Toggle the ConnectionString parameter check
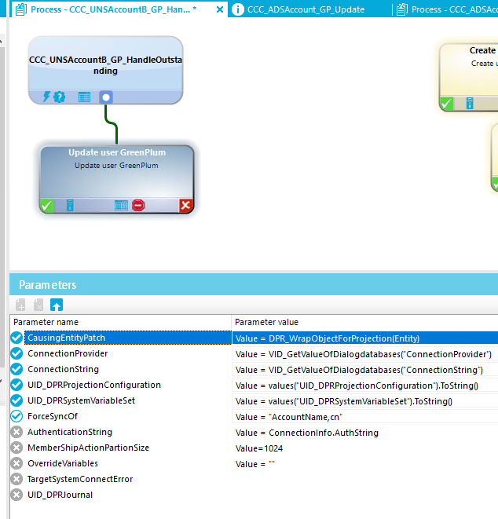The height and width of the screenshot is (519, 498). pos(16,369)
